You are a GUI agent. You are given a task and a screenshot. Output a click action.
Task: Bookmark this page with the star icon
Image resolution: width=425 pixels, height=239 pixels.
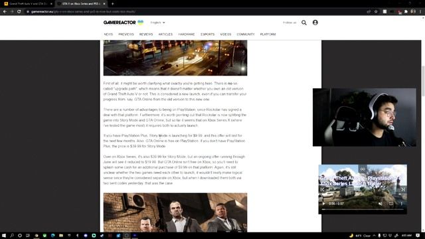tap(376, 12)
